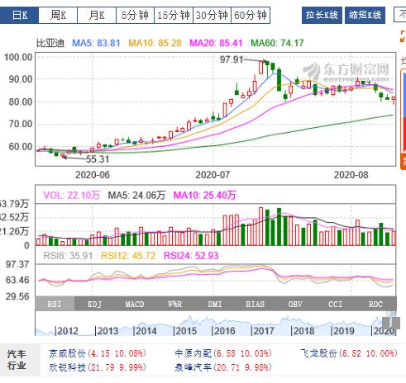Open the 5分钟 chart tab
This screenshot has width=406, height=383.
click(x=135, y=16)
